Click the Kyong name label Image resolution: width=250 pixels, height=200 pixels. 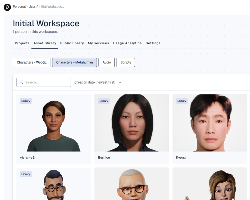pyautogui.click(x=181, y=157)
